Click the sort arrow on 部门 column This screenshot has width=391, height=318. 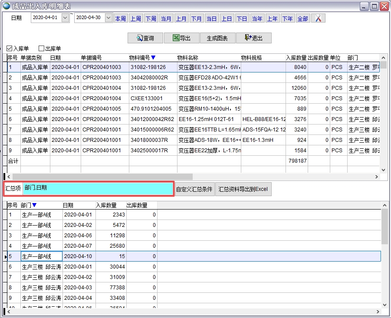tap(35, 205)
